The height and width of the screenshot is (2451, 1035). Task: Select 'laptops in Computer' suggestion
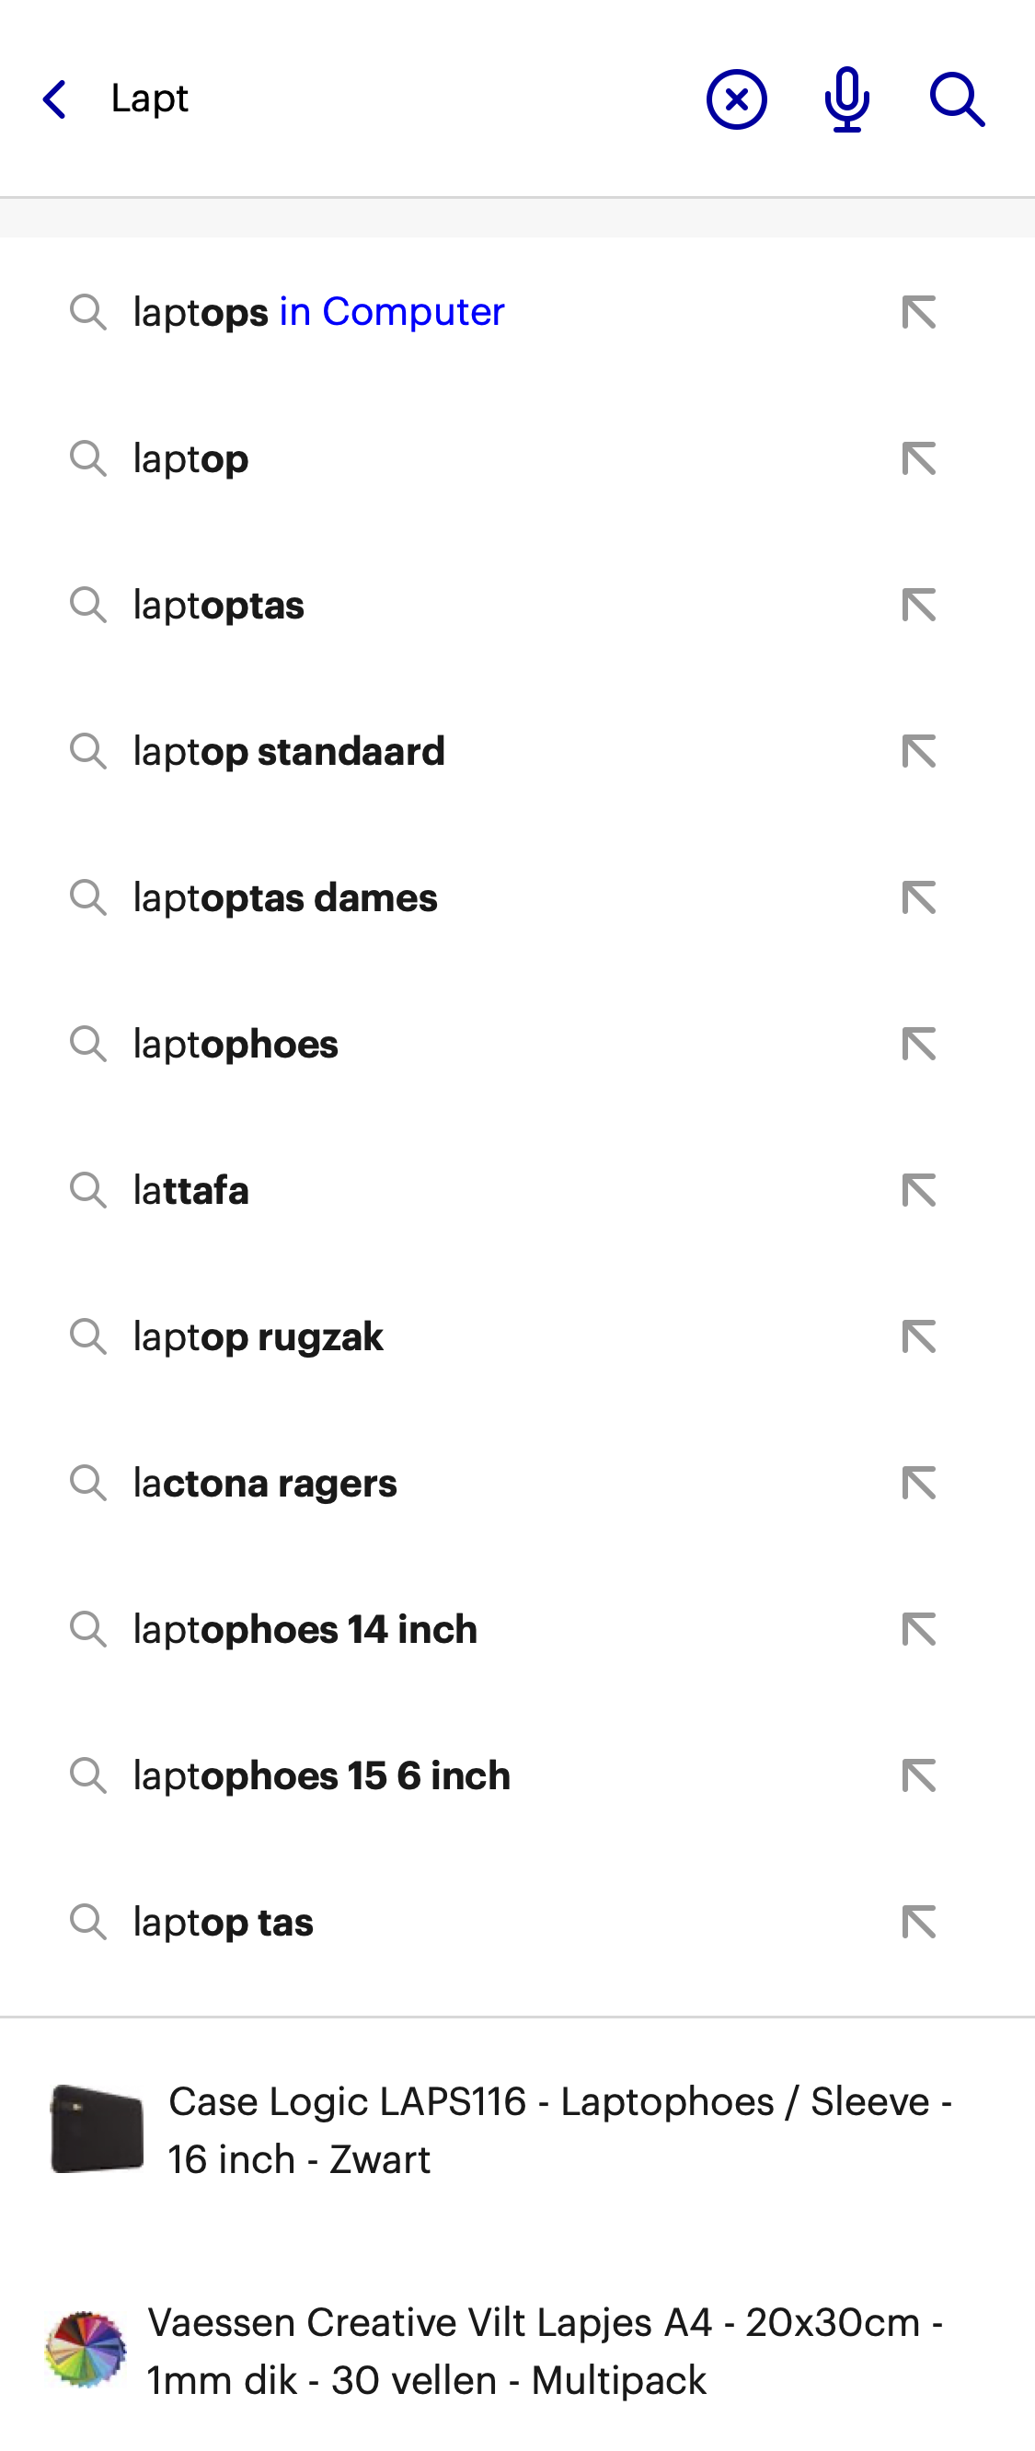(318, 312)
